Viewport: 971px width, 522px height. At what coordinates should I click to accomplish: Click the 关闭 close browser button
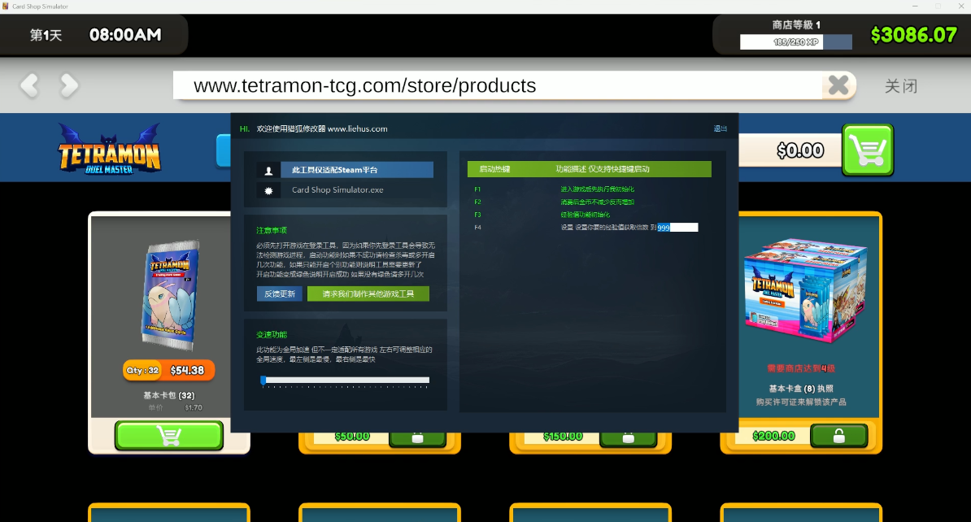(x=901, y=86)
